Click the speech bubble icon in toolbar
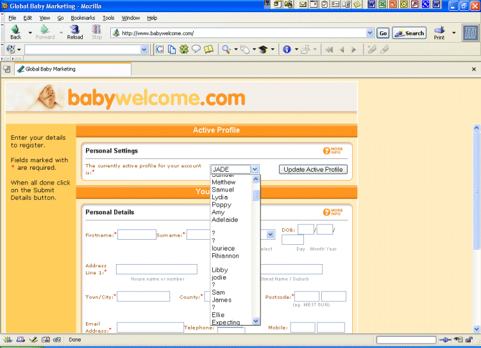The width and height of the screenshot is (481, 348). pos(196,49)
